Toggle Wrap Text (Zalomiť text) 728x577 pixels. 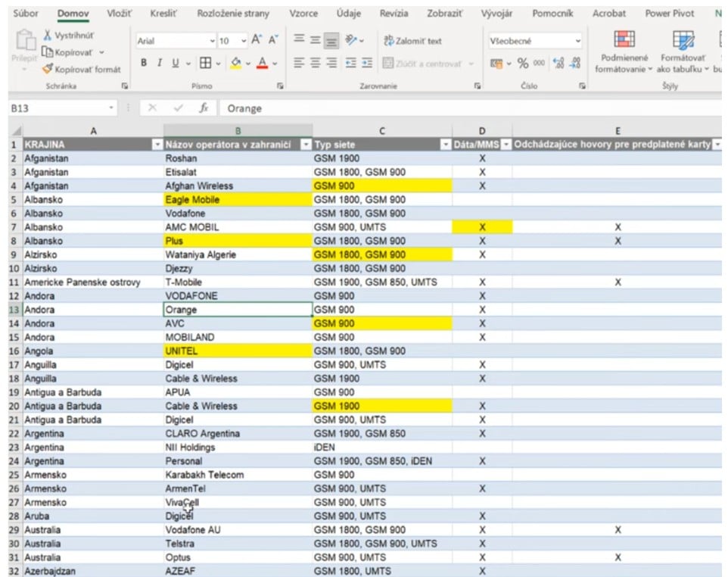pyautogui.click(x=412, y=40)
